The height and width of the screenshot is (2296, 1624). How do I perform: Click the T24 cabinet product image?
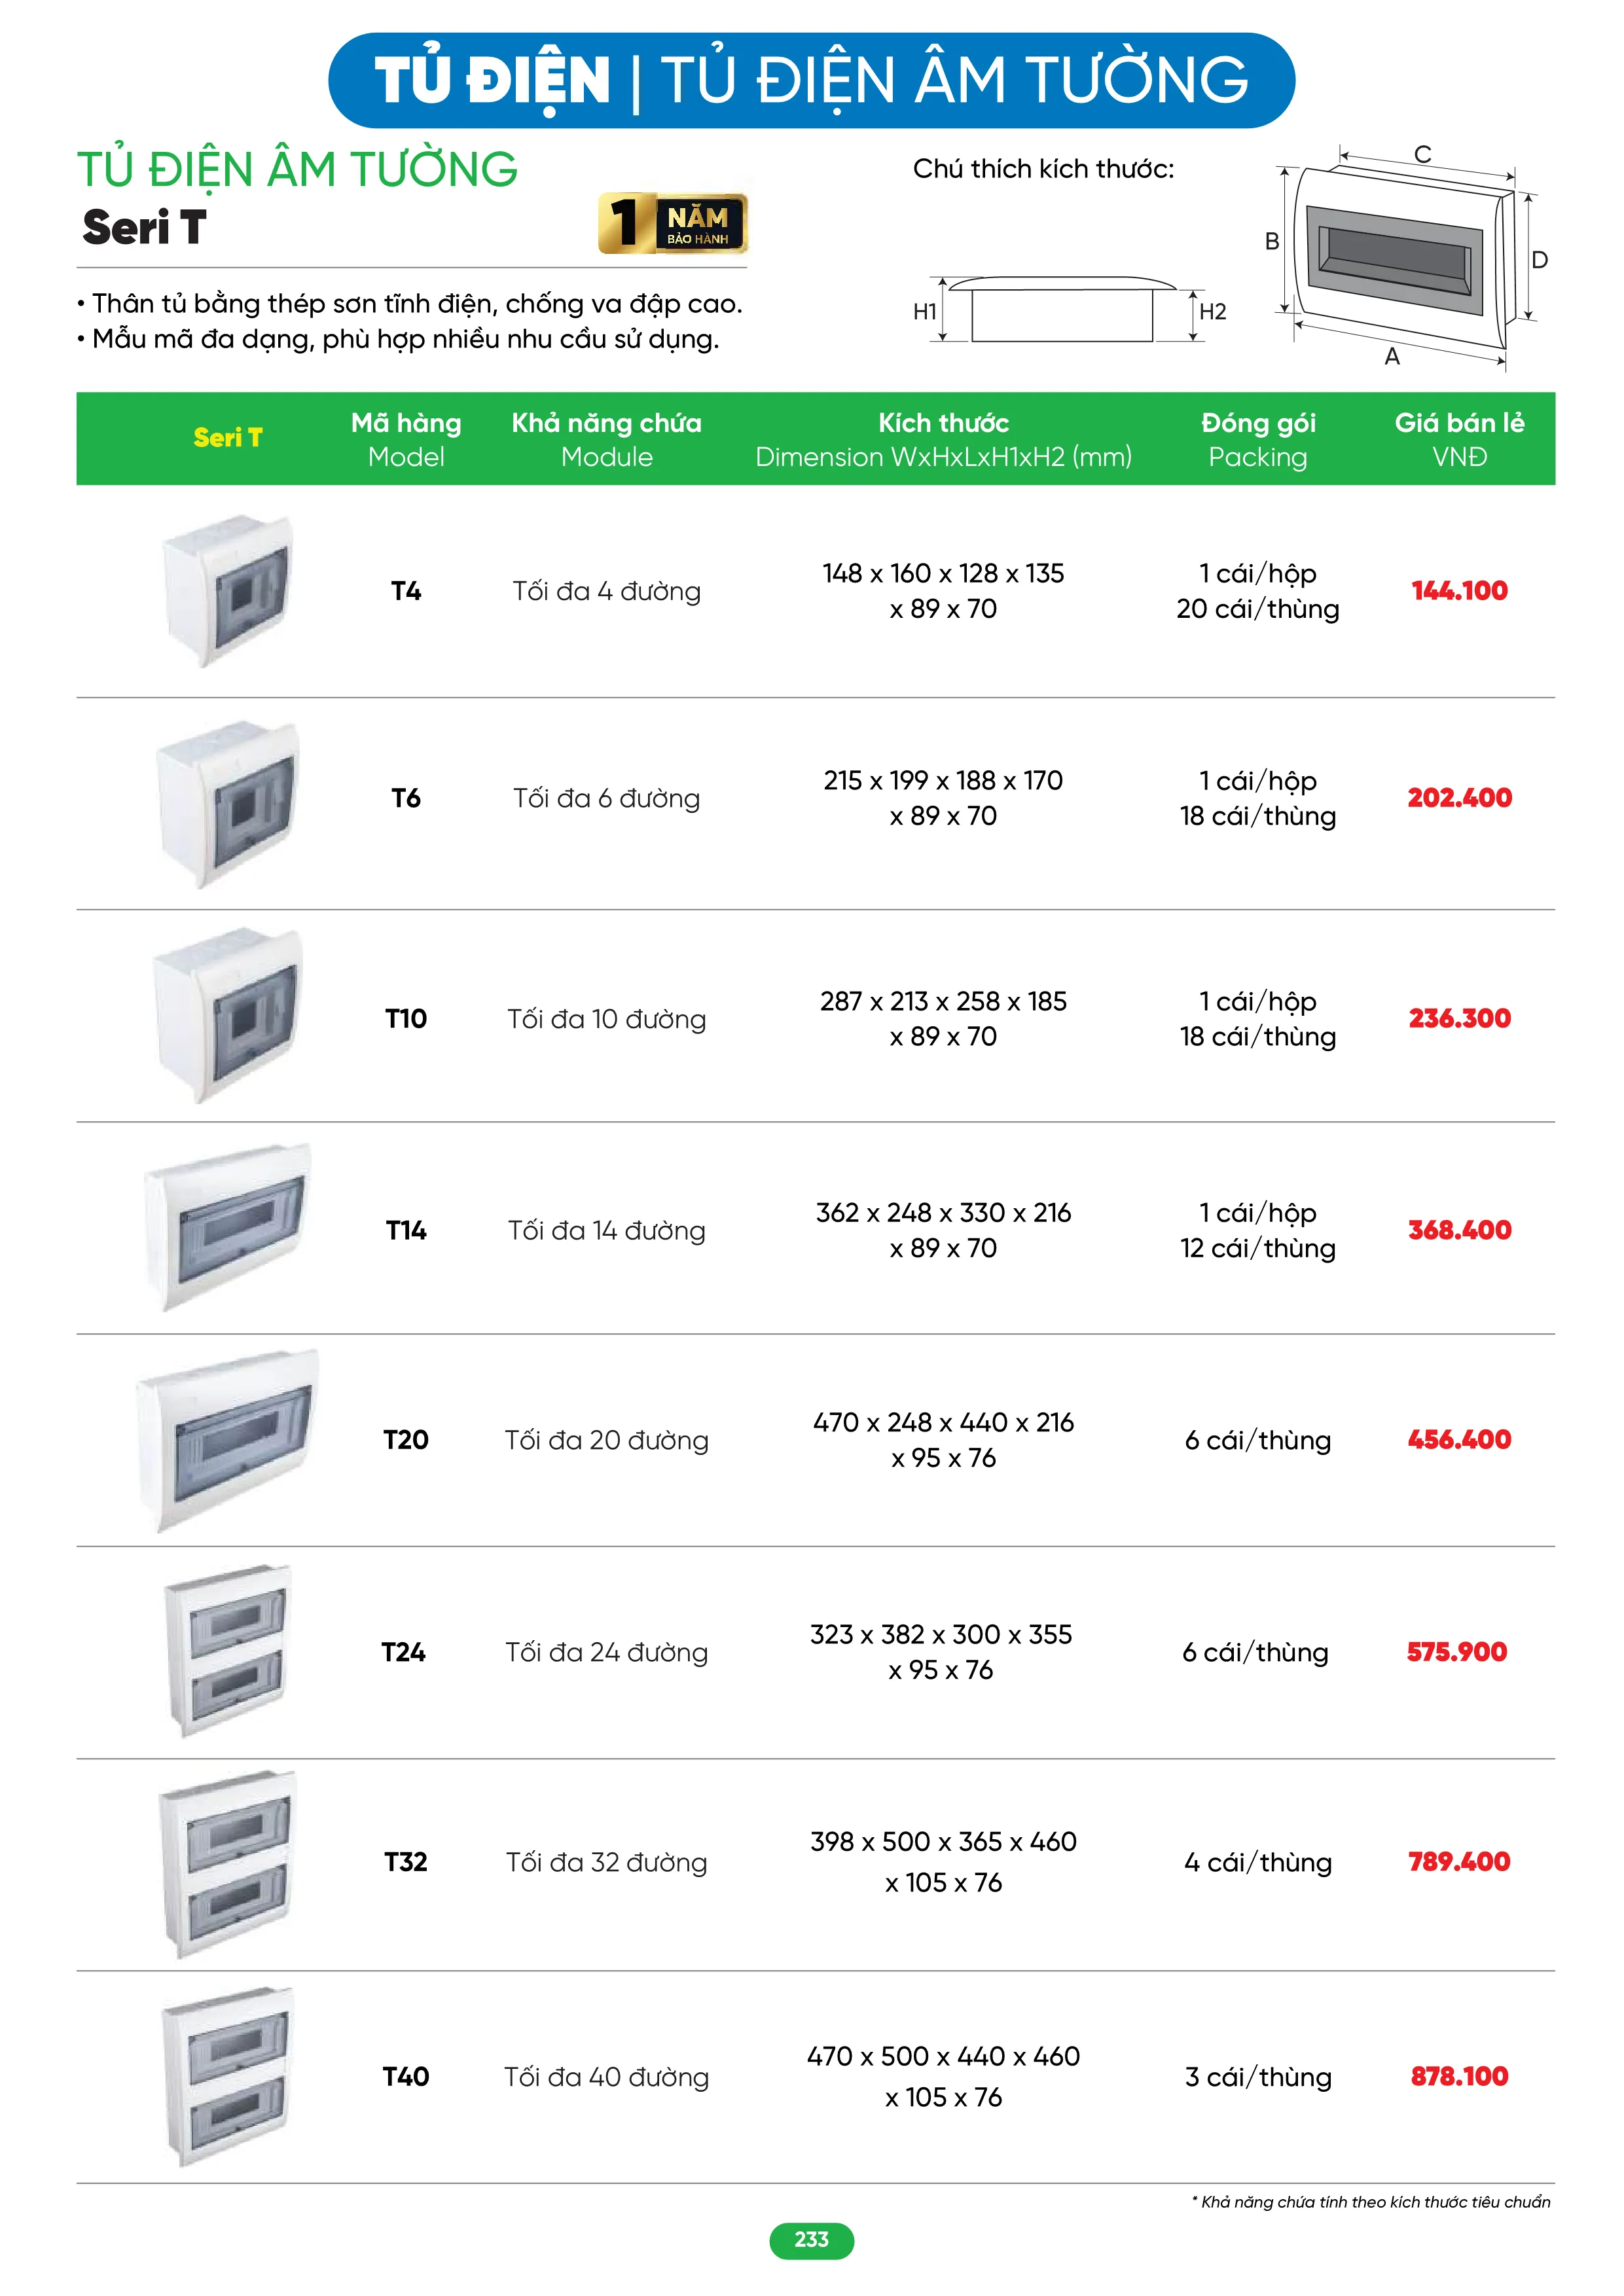[227, 1651]
